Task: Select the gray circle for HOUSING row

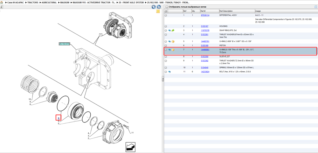Action: 166,26
